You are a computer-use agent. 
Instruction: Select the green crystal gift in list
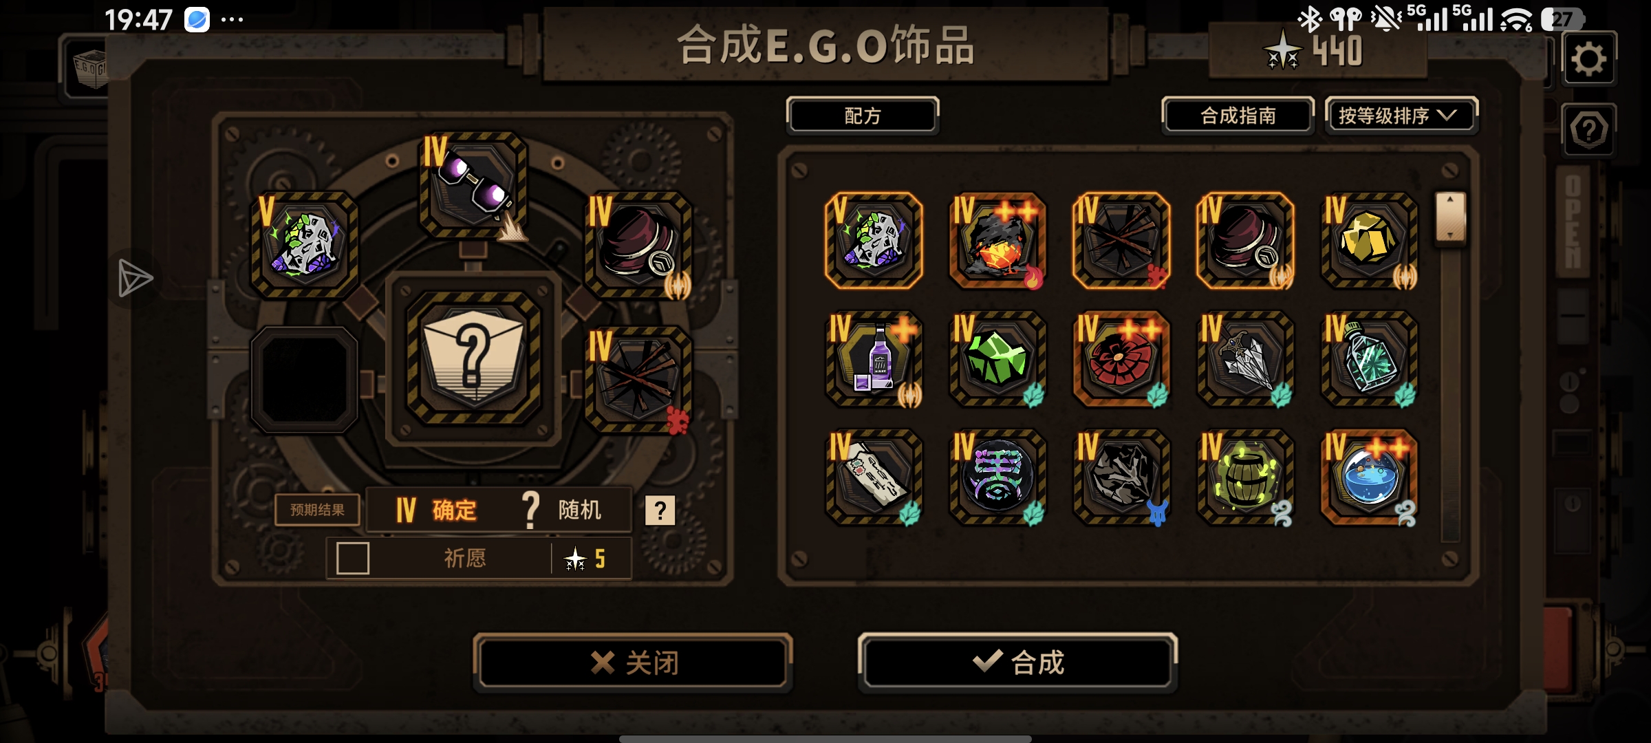(997, 359)
